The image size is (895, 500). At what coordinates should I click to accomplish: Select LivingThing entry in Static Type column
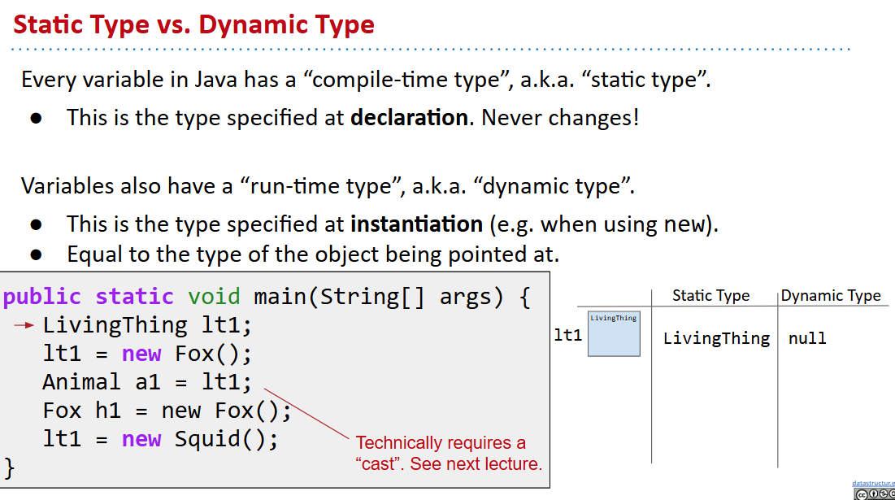tap(716, 338)
